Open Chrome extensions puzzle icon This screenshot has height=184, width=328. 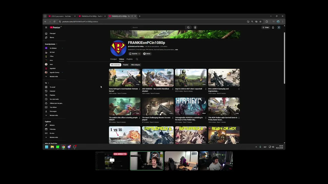(x=267, y=21)
